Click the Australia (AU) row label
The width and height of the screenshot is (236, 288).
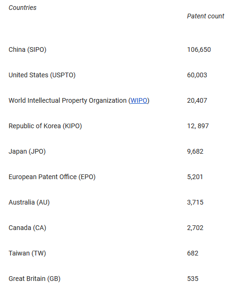point(29,202)
